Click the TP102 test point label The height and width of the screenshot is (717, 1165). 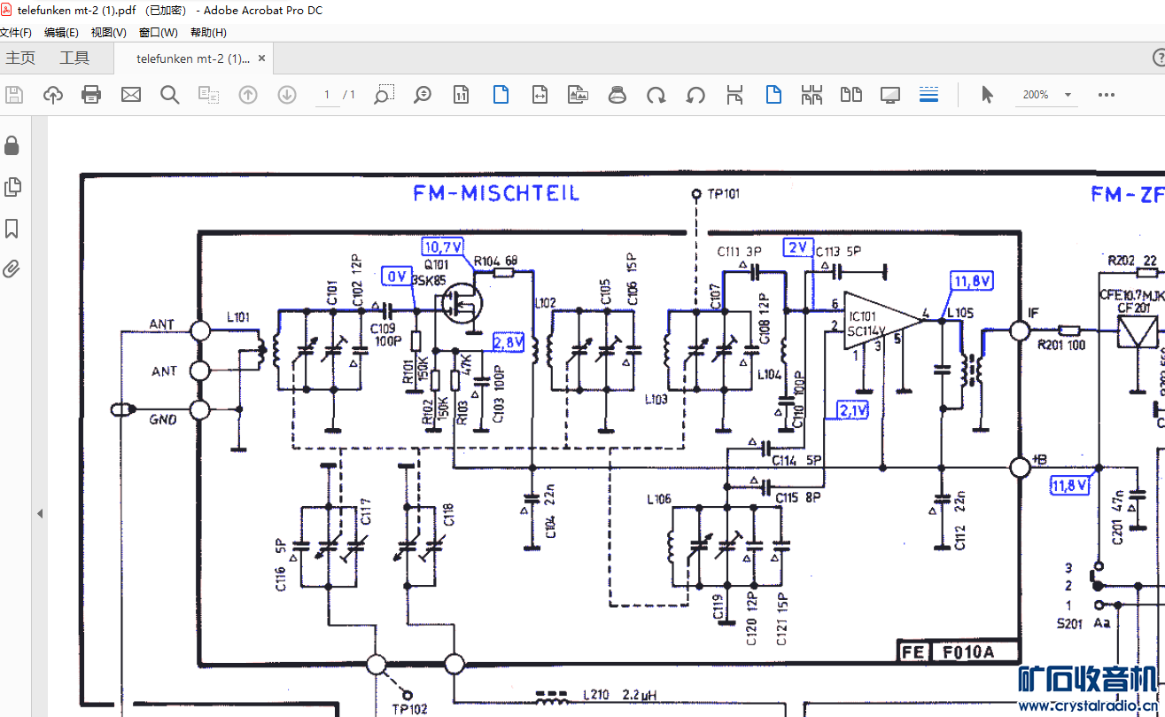pos(409,708)
